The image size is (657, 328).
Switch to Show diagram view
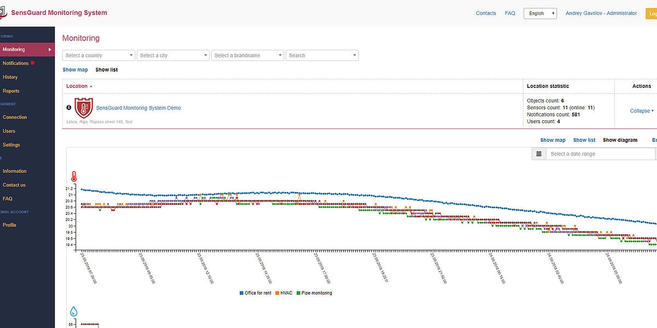pos(620,140)
